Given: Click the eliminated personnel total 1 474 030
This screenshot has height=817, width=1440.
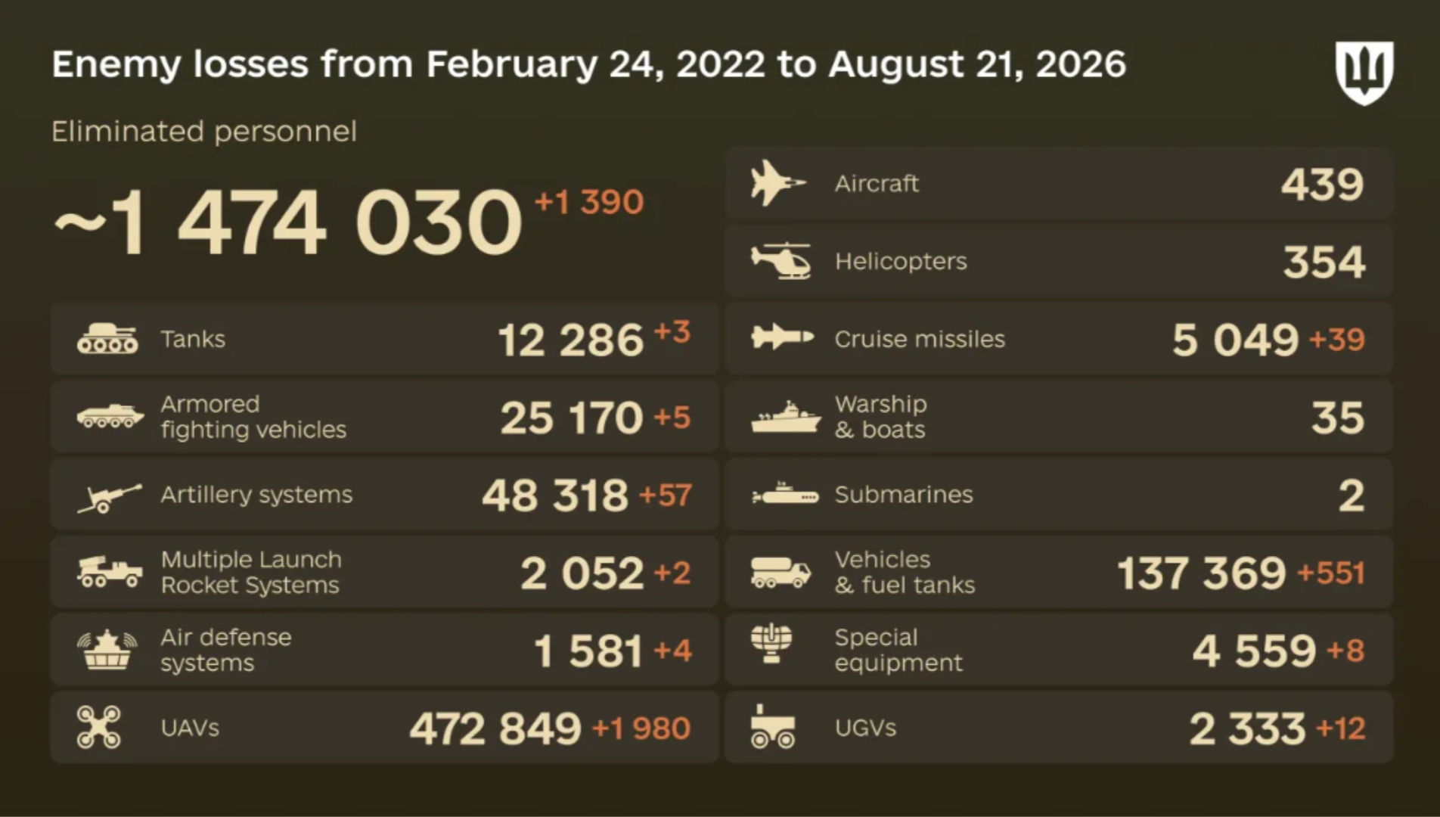Looking at the screenshot, I should (288, 222).
